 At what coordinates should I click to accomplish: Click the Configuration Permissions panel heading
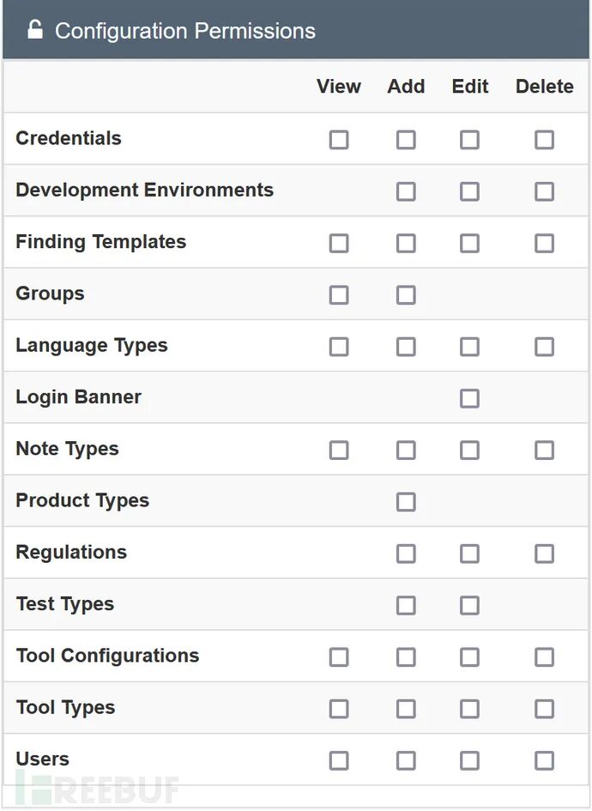pyautogui.click(x=185, y=31)
